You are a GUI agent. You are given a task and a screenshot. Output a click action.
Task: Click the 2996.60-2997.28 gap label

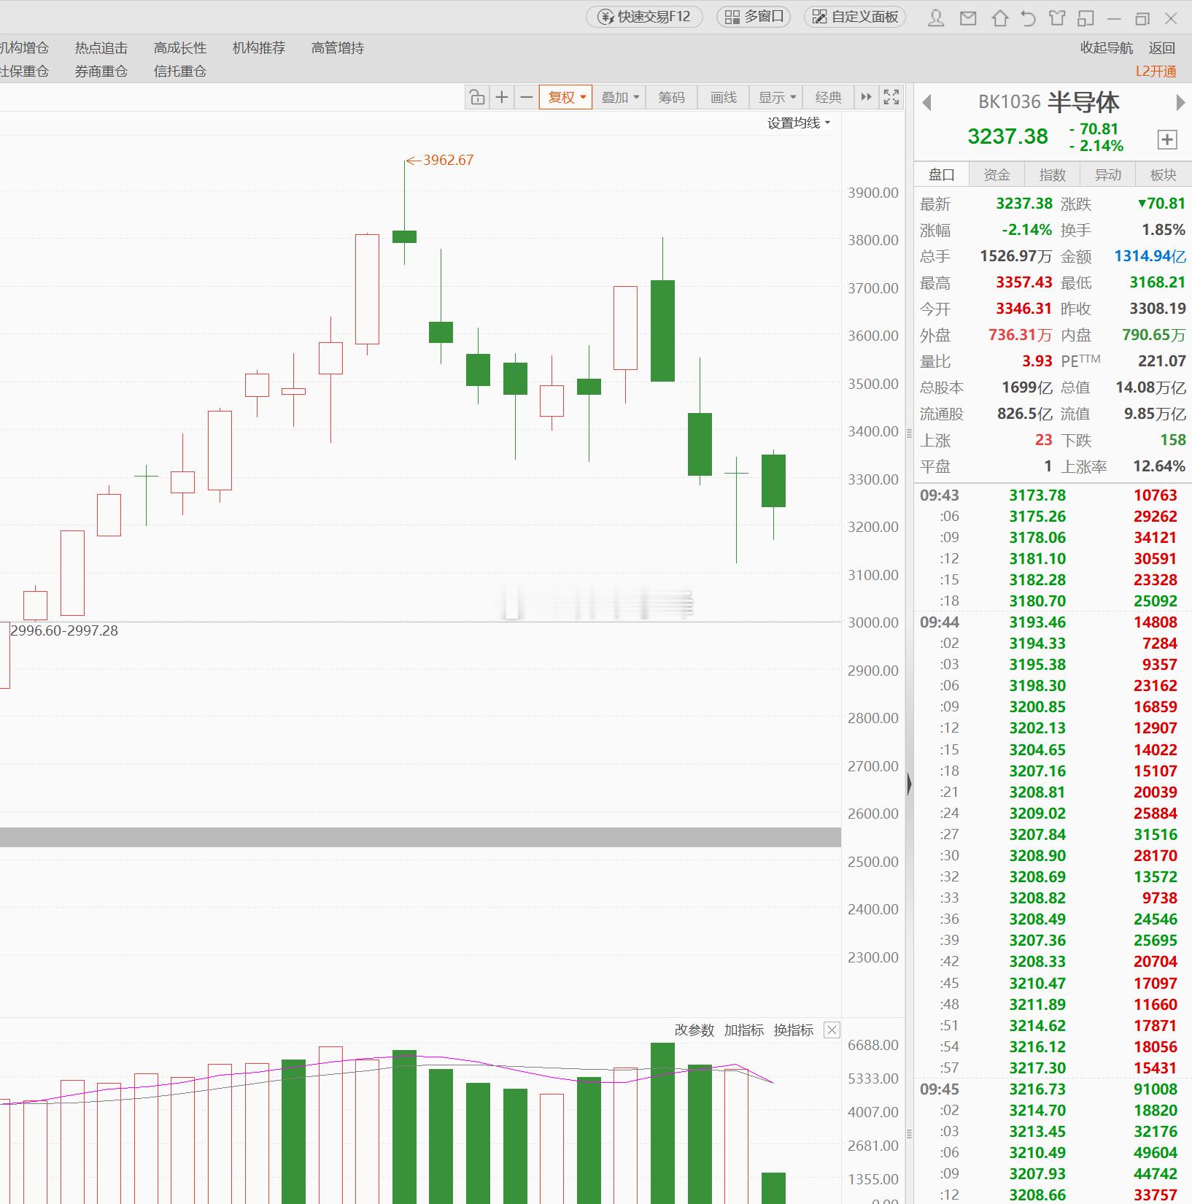tap(64, 630)
